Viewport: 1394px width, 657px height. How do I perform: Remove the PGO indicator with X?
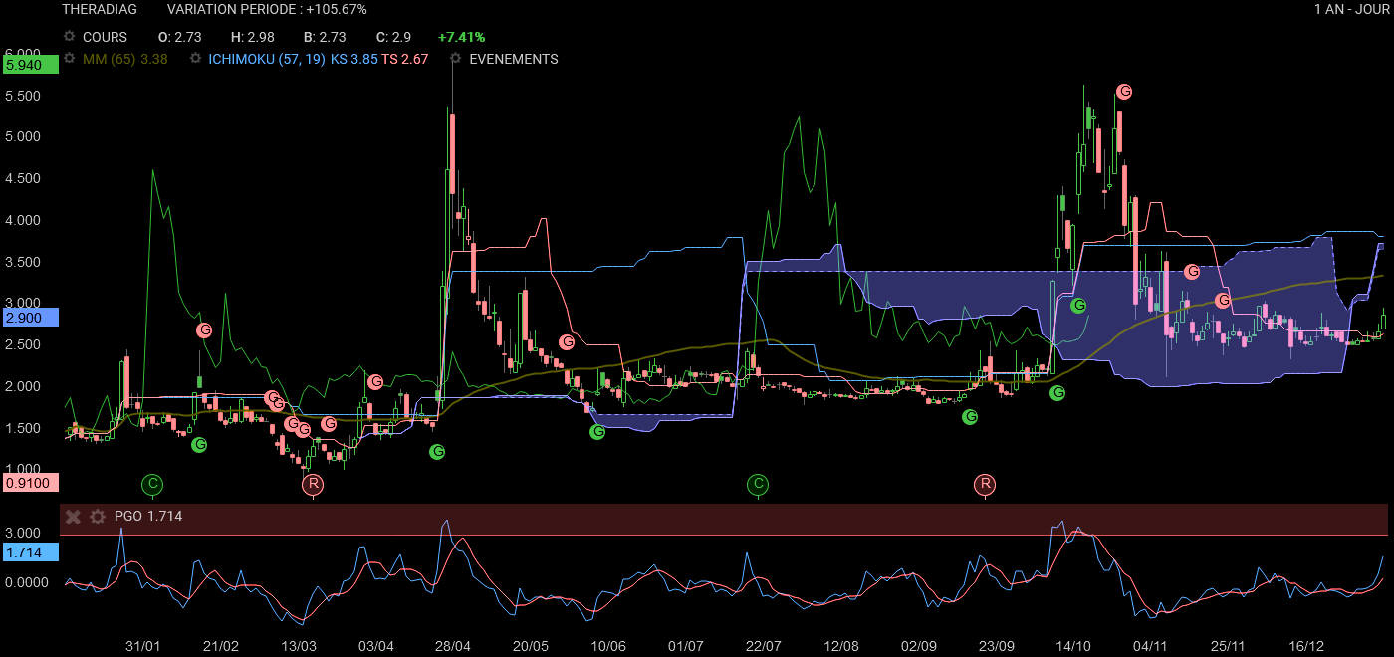73,517
